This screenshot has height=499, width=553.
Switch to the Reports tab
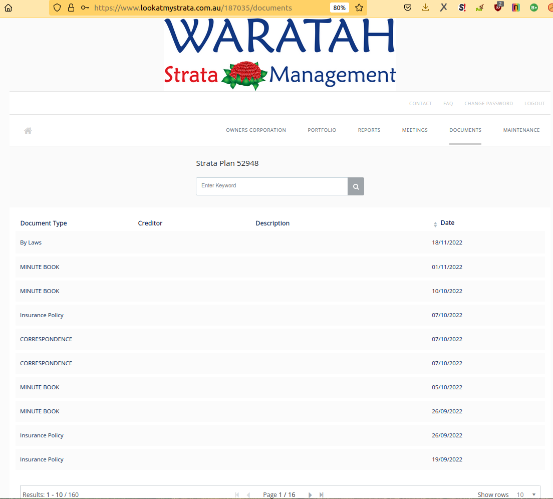click(369, 130)
